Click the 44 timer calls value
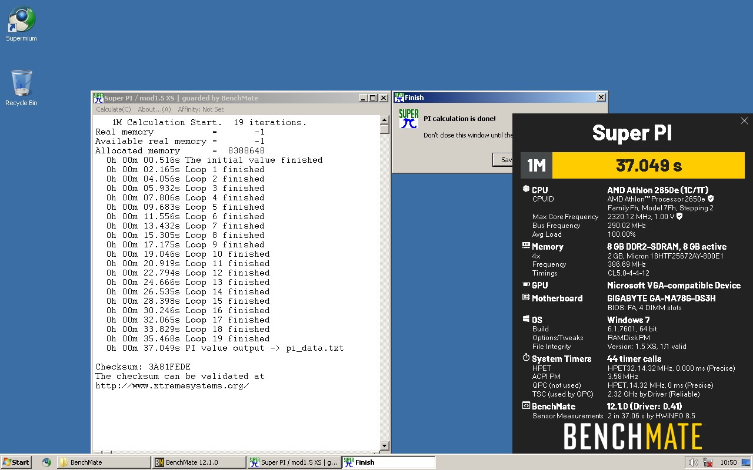Image resolution: width=753 pixels, height=470 pixels. 634,358
